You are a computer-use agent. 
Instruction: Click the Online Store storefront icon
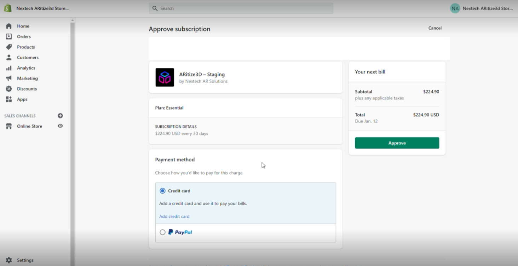point(9,126)
